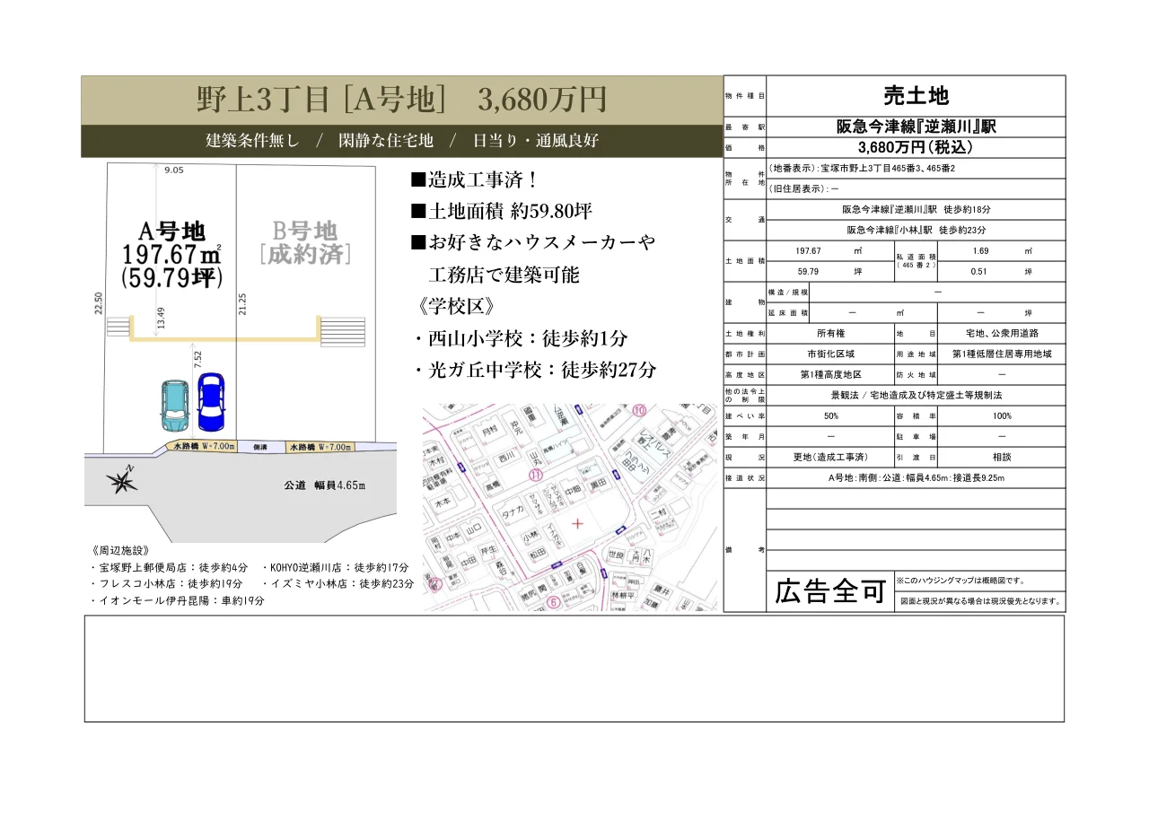
Task: Click the building coverage 50% cell
Action: click(x=830, y=416)
